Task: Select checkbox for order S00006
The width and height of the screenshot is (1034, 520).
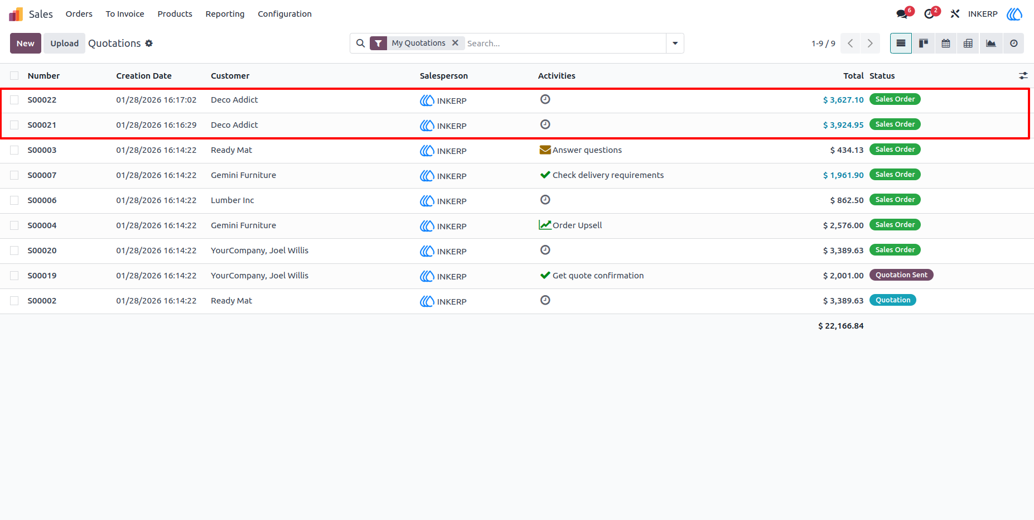Action: pyautogui.click(x=15, y=200)
